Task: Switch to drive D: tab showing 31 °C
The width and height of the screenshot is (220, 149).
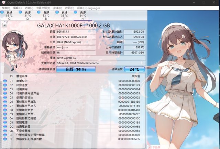Action: pos(27,15)
